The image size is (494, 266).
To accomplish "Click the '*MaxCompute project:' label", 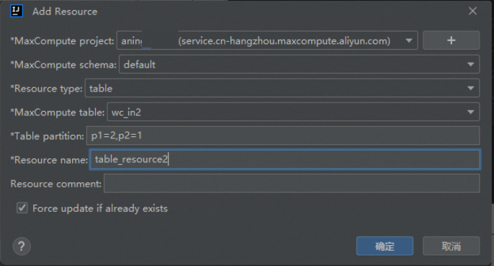I will (62, 41).
